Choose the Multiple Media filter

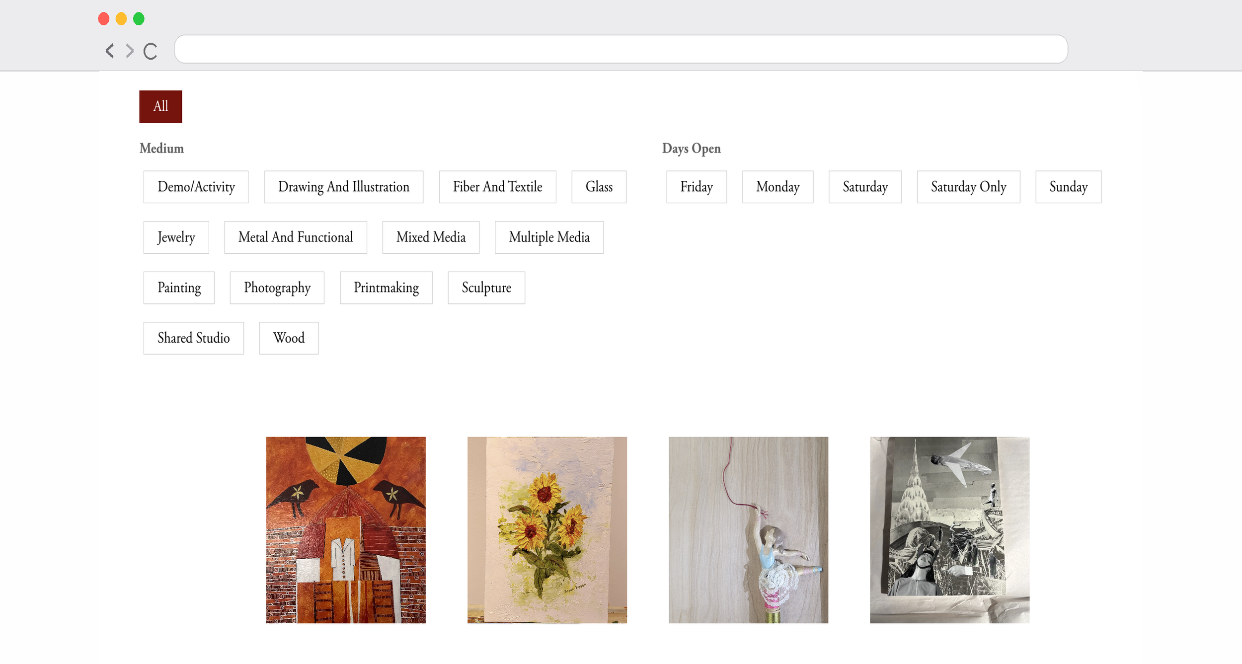pos(549,237)
